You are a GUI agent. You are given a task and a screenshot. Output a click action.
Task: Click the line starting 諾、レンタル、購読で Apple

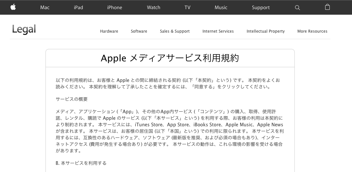point(169,118)
